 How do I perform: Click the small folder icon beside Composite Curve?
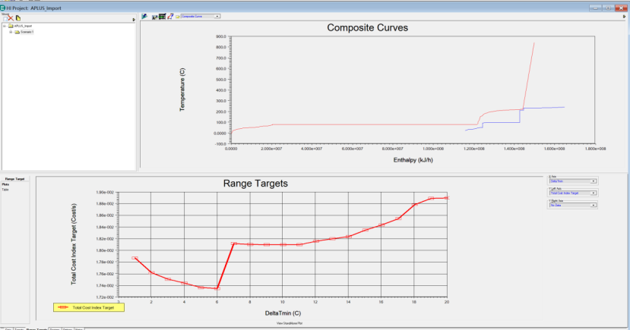coord(177,15)
